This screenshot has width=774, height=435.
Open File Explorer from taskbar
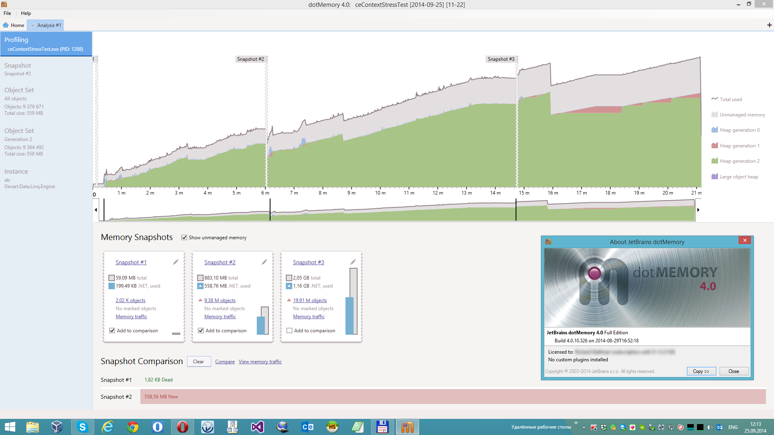click(32, 427)
